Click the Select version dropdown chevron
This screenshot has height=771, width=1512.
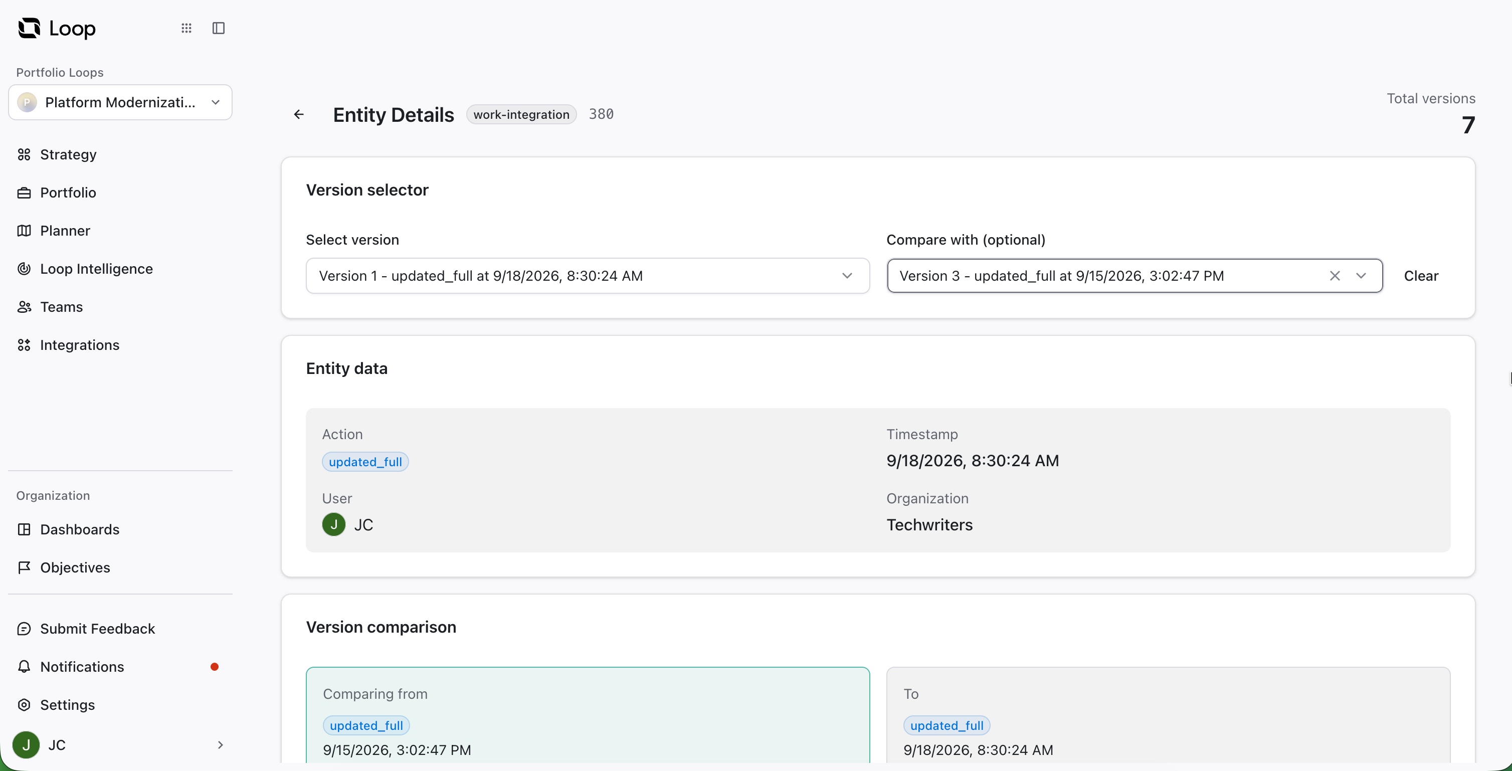pyautogui.click(x=847, y=276)
